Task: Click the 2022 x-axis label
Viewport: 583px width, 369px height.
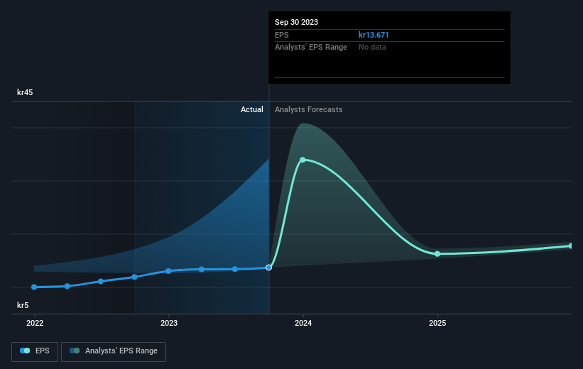Action: pyautogui.click(x=35, y=323)
